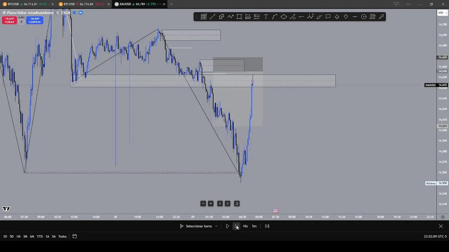Select the path polyline tool
Viewport: 449px width, 252px height.
230,16
